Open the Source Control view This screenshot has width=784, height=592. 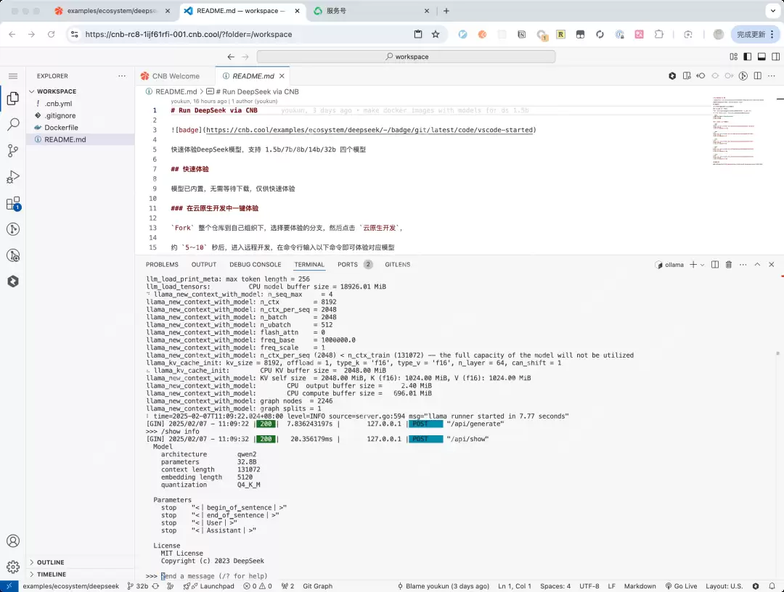pyautogui.click(x=12, y=151)
